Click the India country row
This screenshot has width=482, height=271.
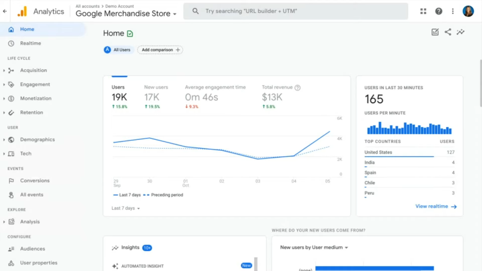point(409,163)
